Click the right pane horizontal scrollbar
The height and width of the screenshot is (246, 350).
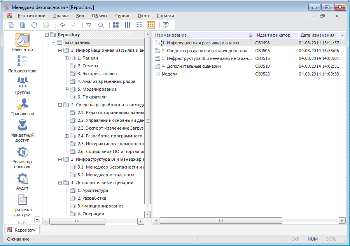220,220
